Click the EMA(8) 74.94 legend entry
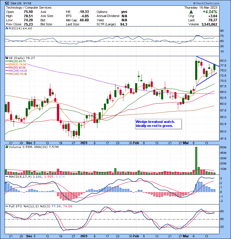The height and width of the screenshot is (239, 231). [16, 65]
